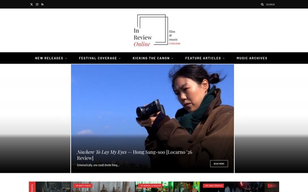
Task: Click the search magnifier icon
Action: (262, 4)
